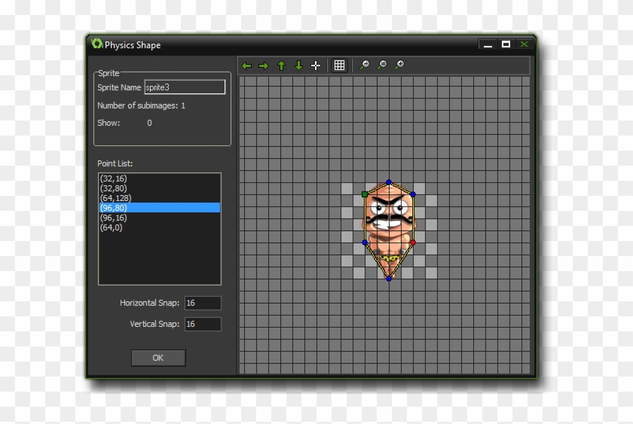The image size is (633, 424).
Task: Click the shift up green arrow
Action: pos(281,66)
